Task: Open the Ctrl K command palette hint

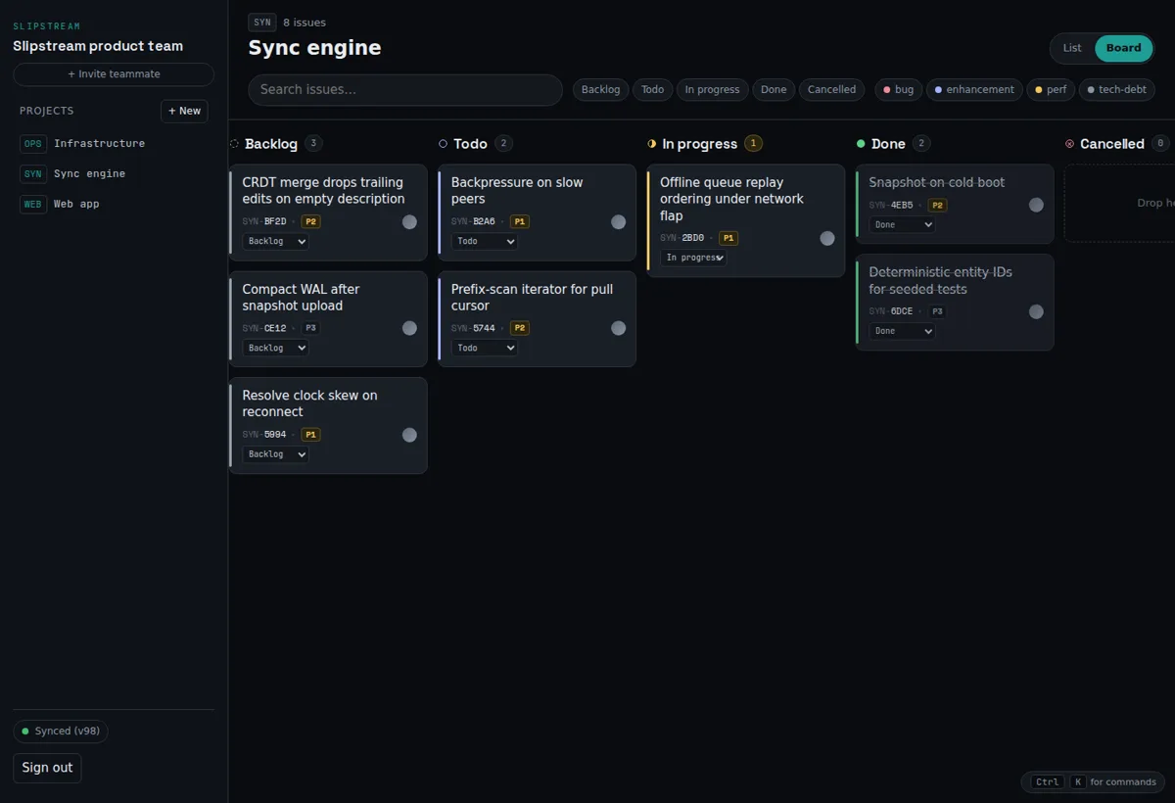Action: 1094,782
